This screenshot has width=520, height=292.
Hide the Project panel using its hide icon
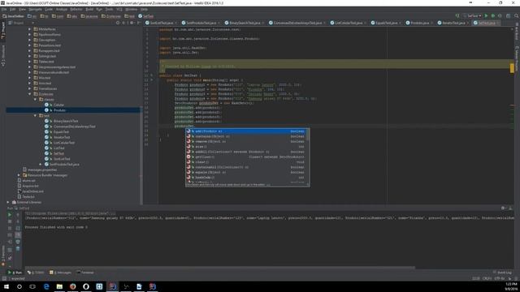click(x=138, y=23)
